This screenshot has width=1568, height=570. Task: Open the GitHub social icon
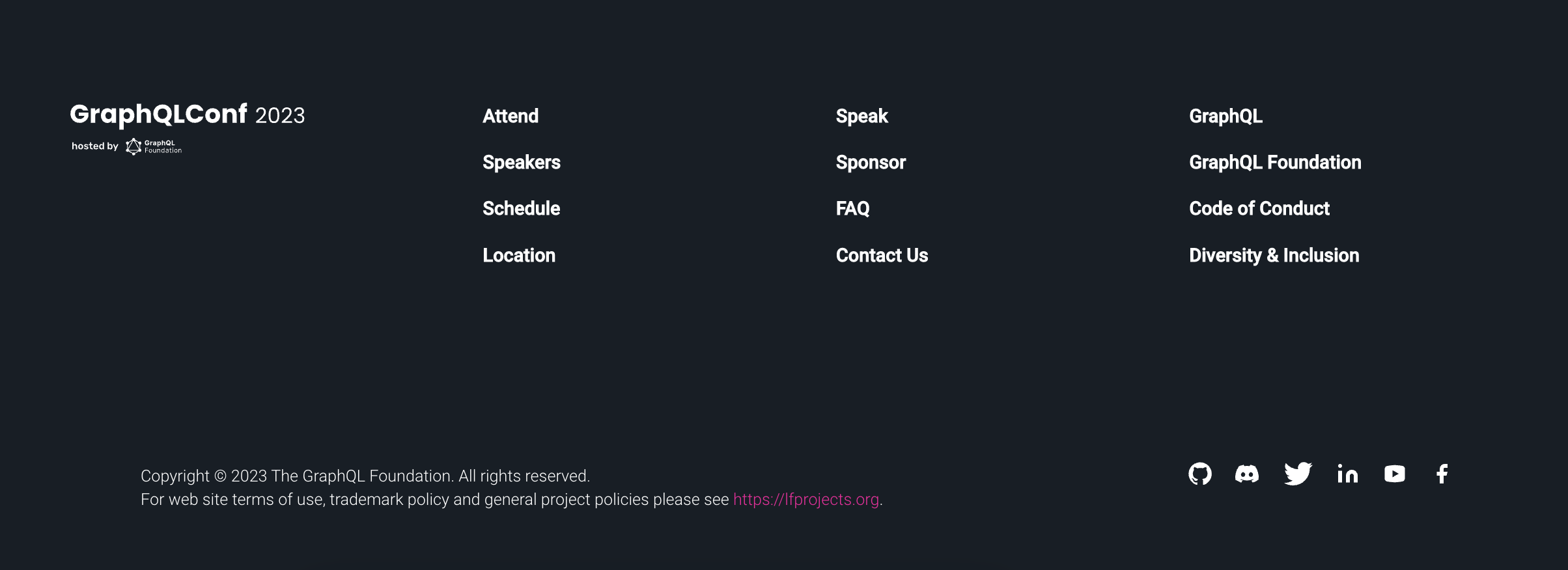click(1200, 474)
